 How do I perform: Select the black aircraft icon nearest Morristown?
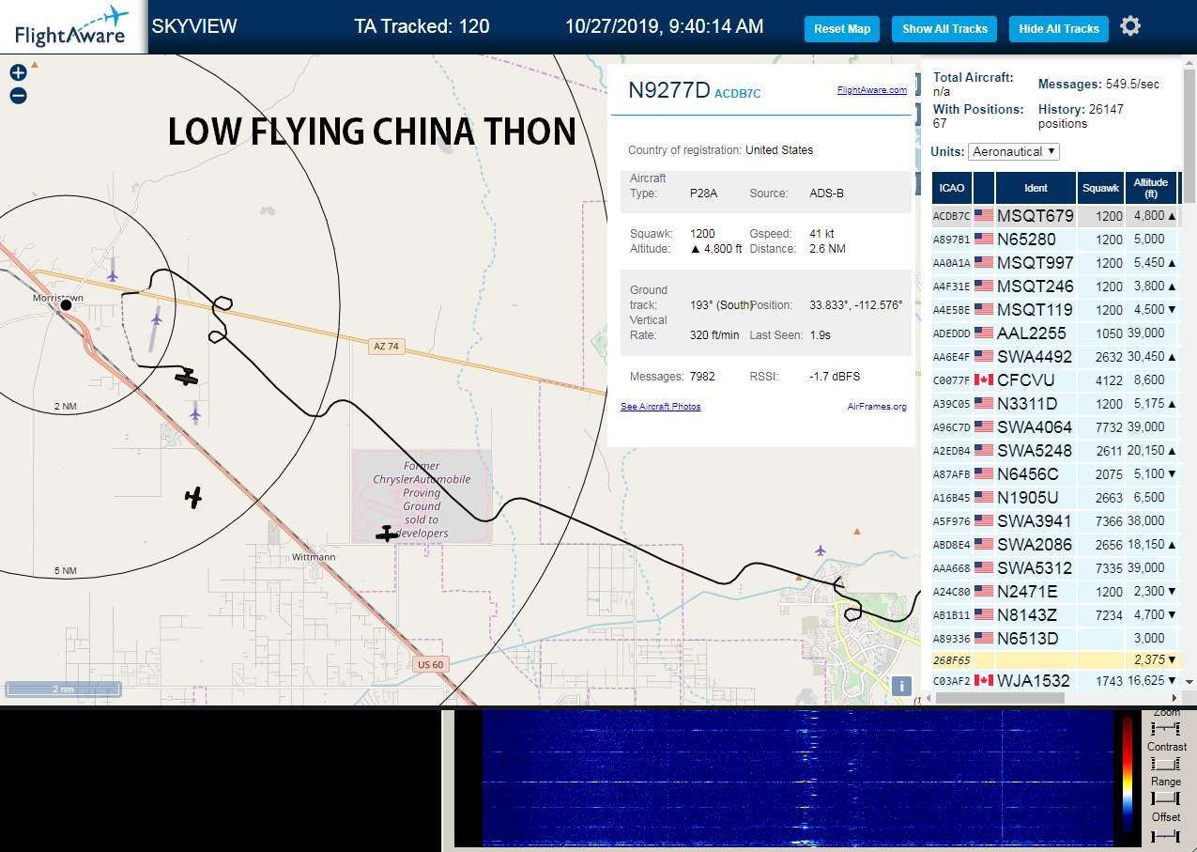187,378
